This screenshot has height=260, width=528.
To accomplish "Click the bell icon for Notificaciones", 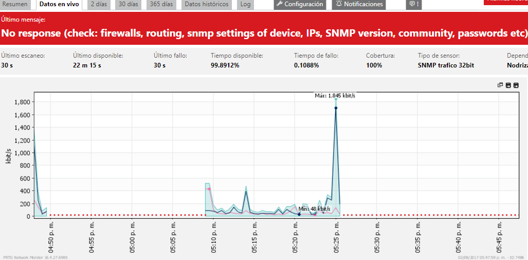I will tap(339, 4).
